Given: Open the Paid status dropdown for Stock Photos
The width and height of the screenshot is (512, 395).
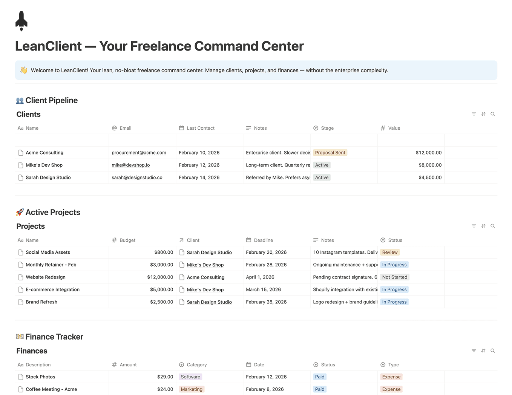Looking at the screenshot, I should [319, 377].
